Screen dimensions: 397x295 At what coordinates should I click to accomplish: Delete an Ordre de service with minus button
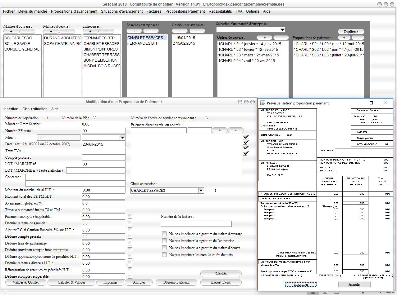(x=281, y=37)
